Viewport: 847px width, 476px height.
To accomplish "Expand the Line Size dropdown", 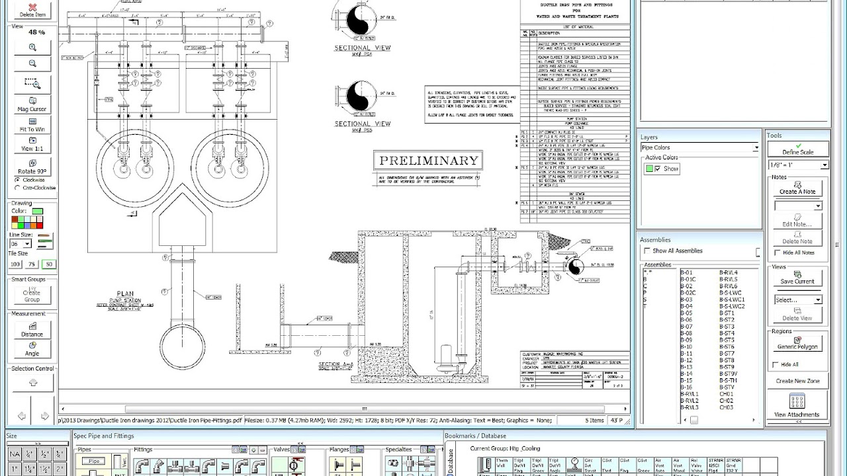I will click(26, 243).
